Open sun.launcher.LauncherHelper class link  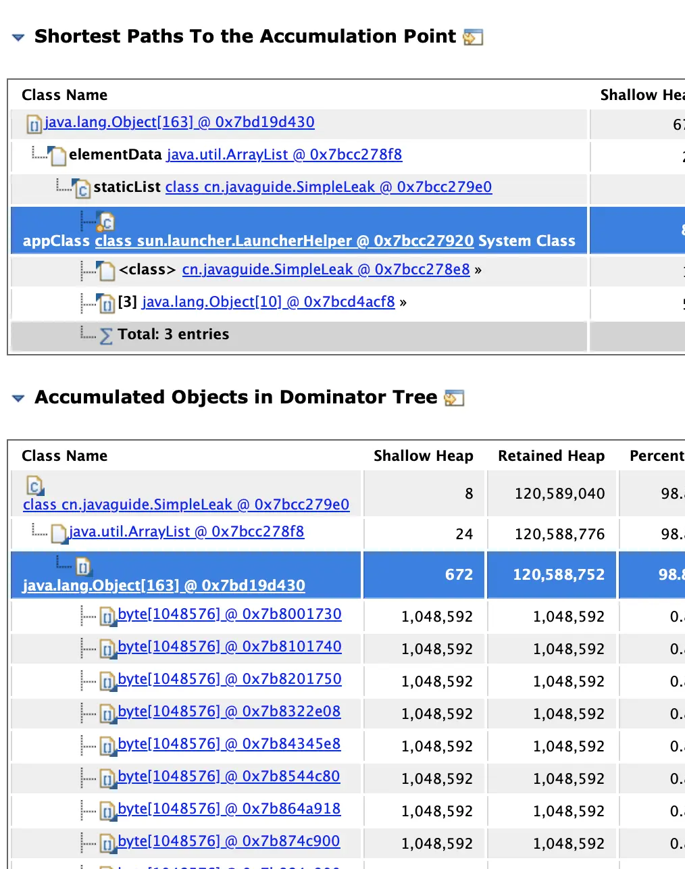pyautogui.click(x=284, y=241)
